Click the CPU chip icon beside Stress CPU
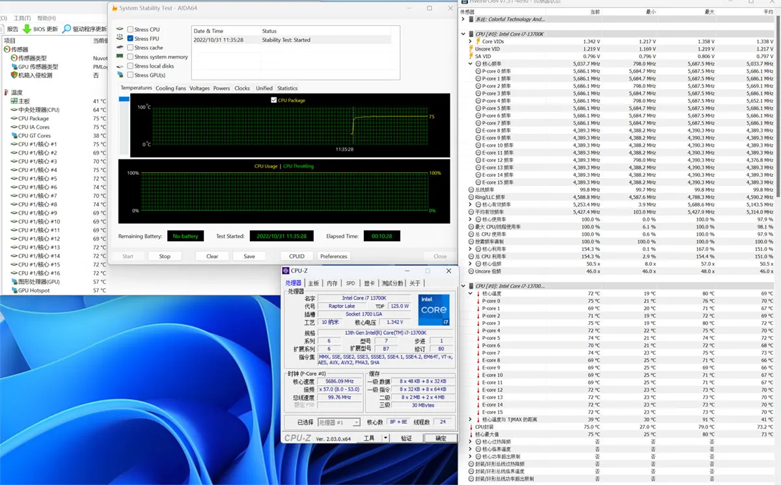 [120, 29]
